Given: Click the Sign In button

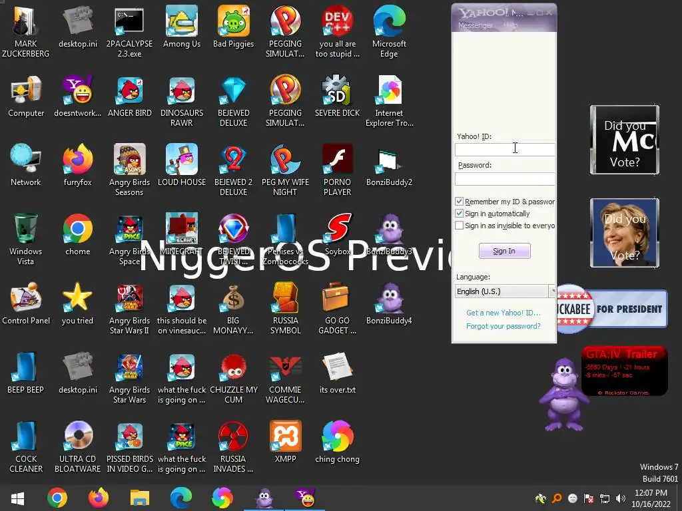Looking at the screenshot, I should pos(505,251).
